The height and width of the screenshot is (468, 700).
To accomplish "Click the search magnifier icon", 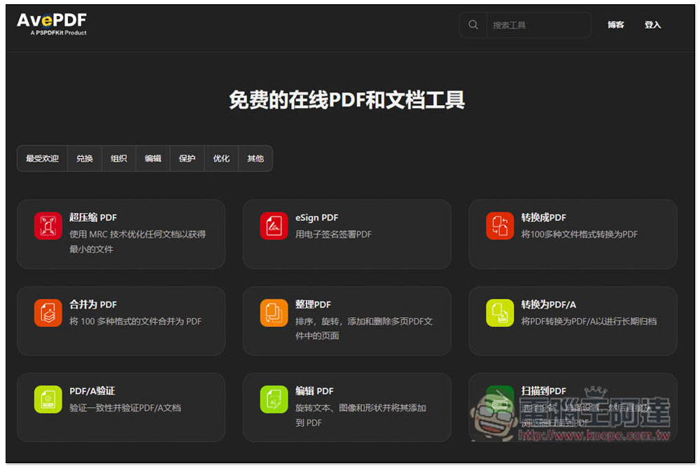I will [473, 25].
